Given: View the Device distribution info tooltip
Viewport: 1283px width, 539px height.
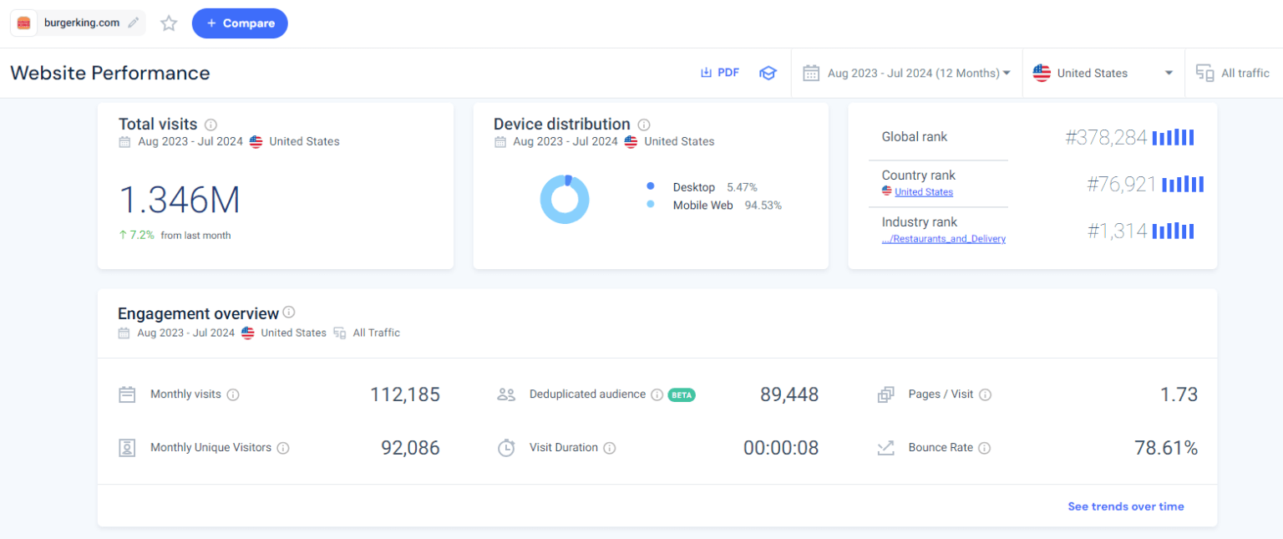Looking at the screenshot, I should 644,124.
